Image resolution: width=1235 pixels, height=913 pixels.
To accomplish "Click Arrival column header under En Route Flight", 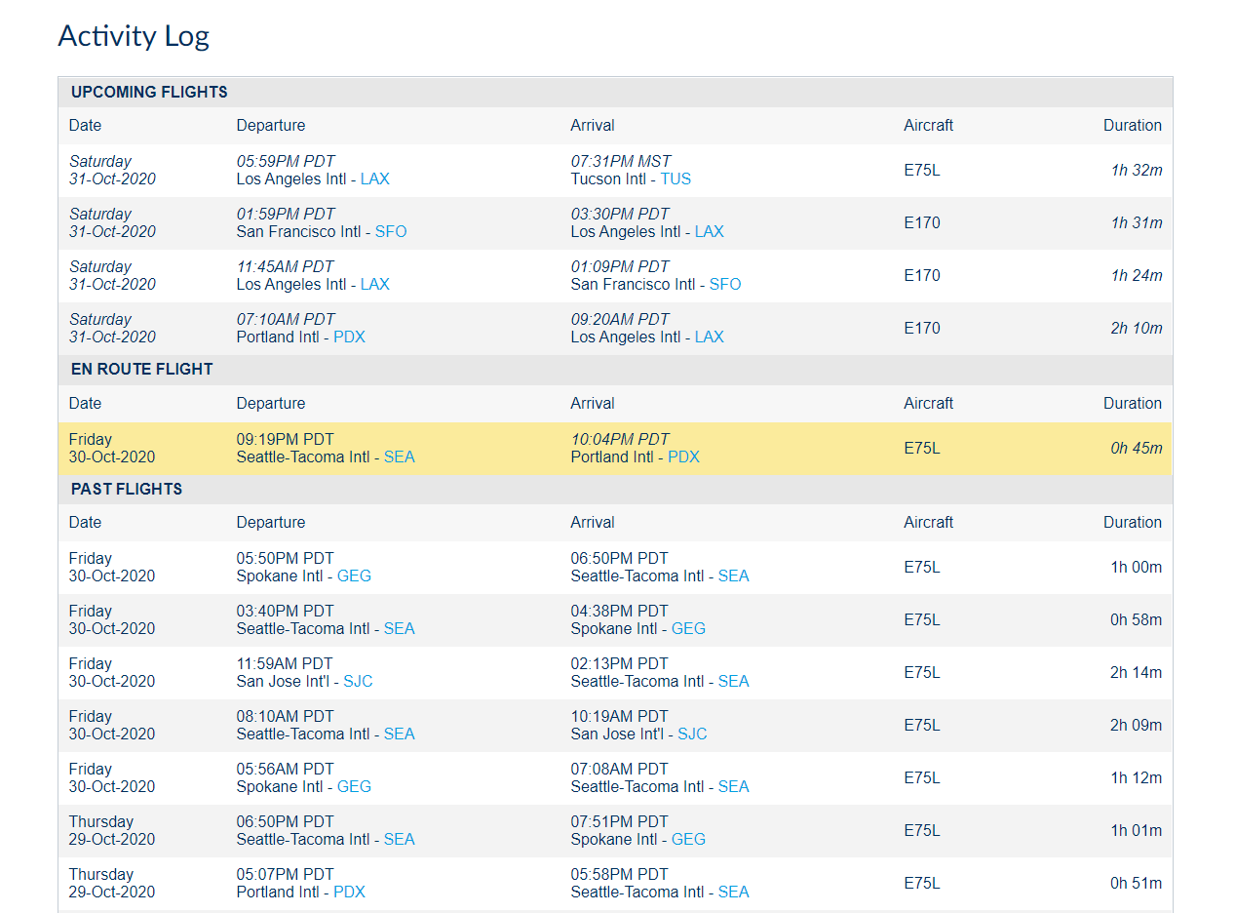I will tap(593, 404).
